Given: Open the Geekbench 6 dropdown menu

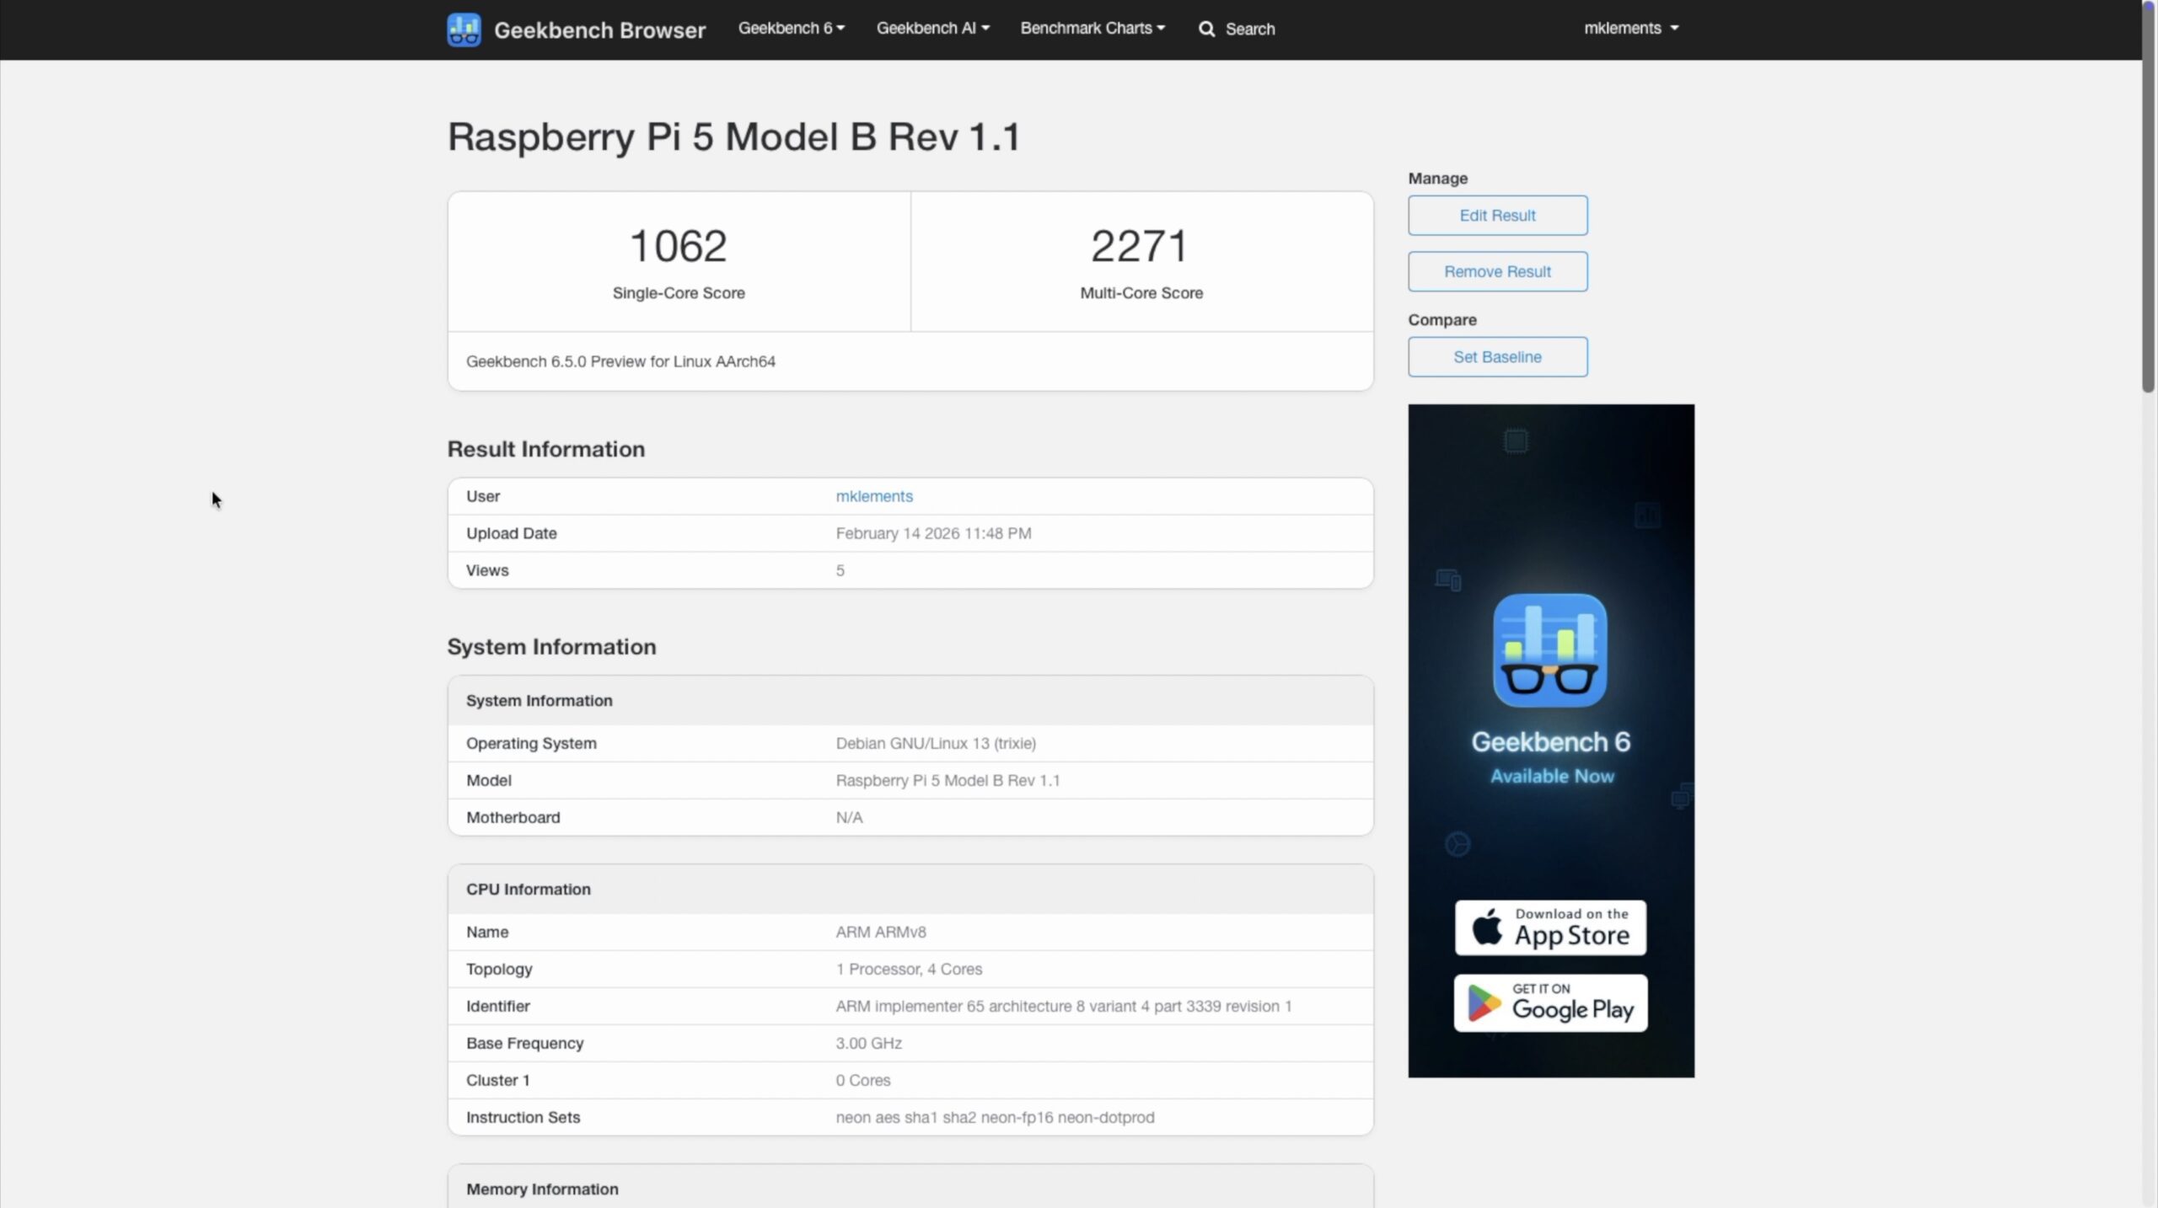Looking at the screenshot, I should point(791,29).
